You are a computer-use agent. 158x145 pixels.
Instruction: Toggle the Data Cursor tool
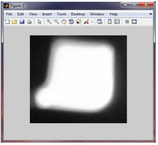click(x=79, y=22)
